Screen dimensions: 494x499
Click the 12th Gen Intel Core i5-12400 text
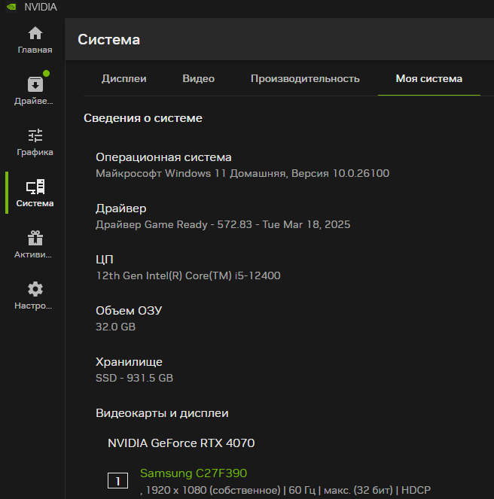point(188,275)
